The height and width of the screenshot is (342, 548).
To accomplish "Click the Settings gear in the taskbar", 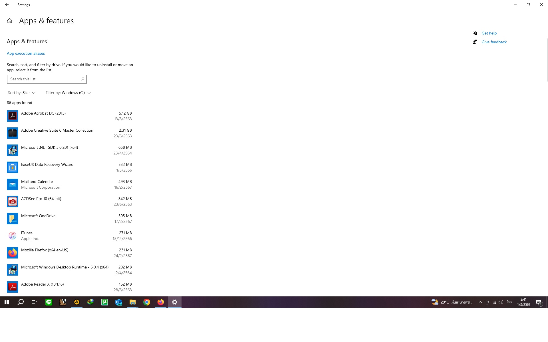I will click(175, 302).
